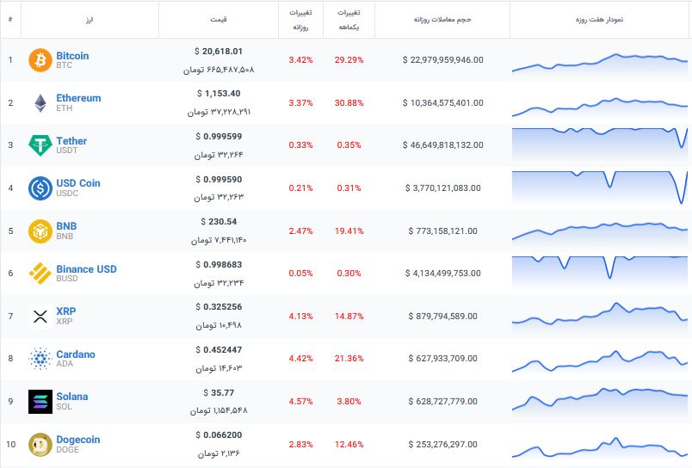View Dogecoin seven-day sparkline chart
Screen dimensions: 692x468
pos(600,447)
